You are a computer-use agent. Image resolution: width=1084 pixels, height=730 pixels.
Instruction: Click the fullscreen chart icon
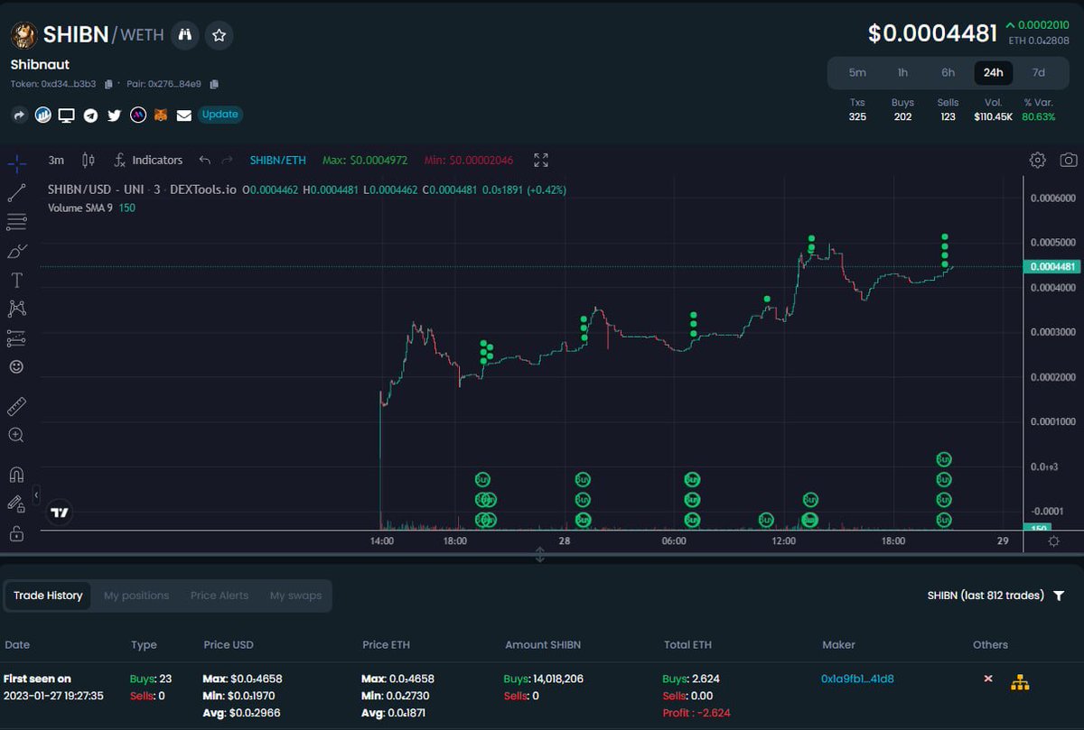[541, 160]
